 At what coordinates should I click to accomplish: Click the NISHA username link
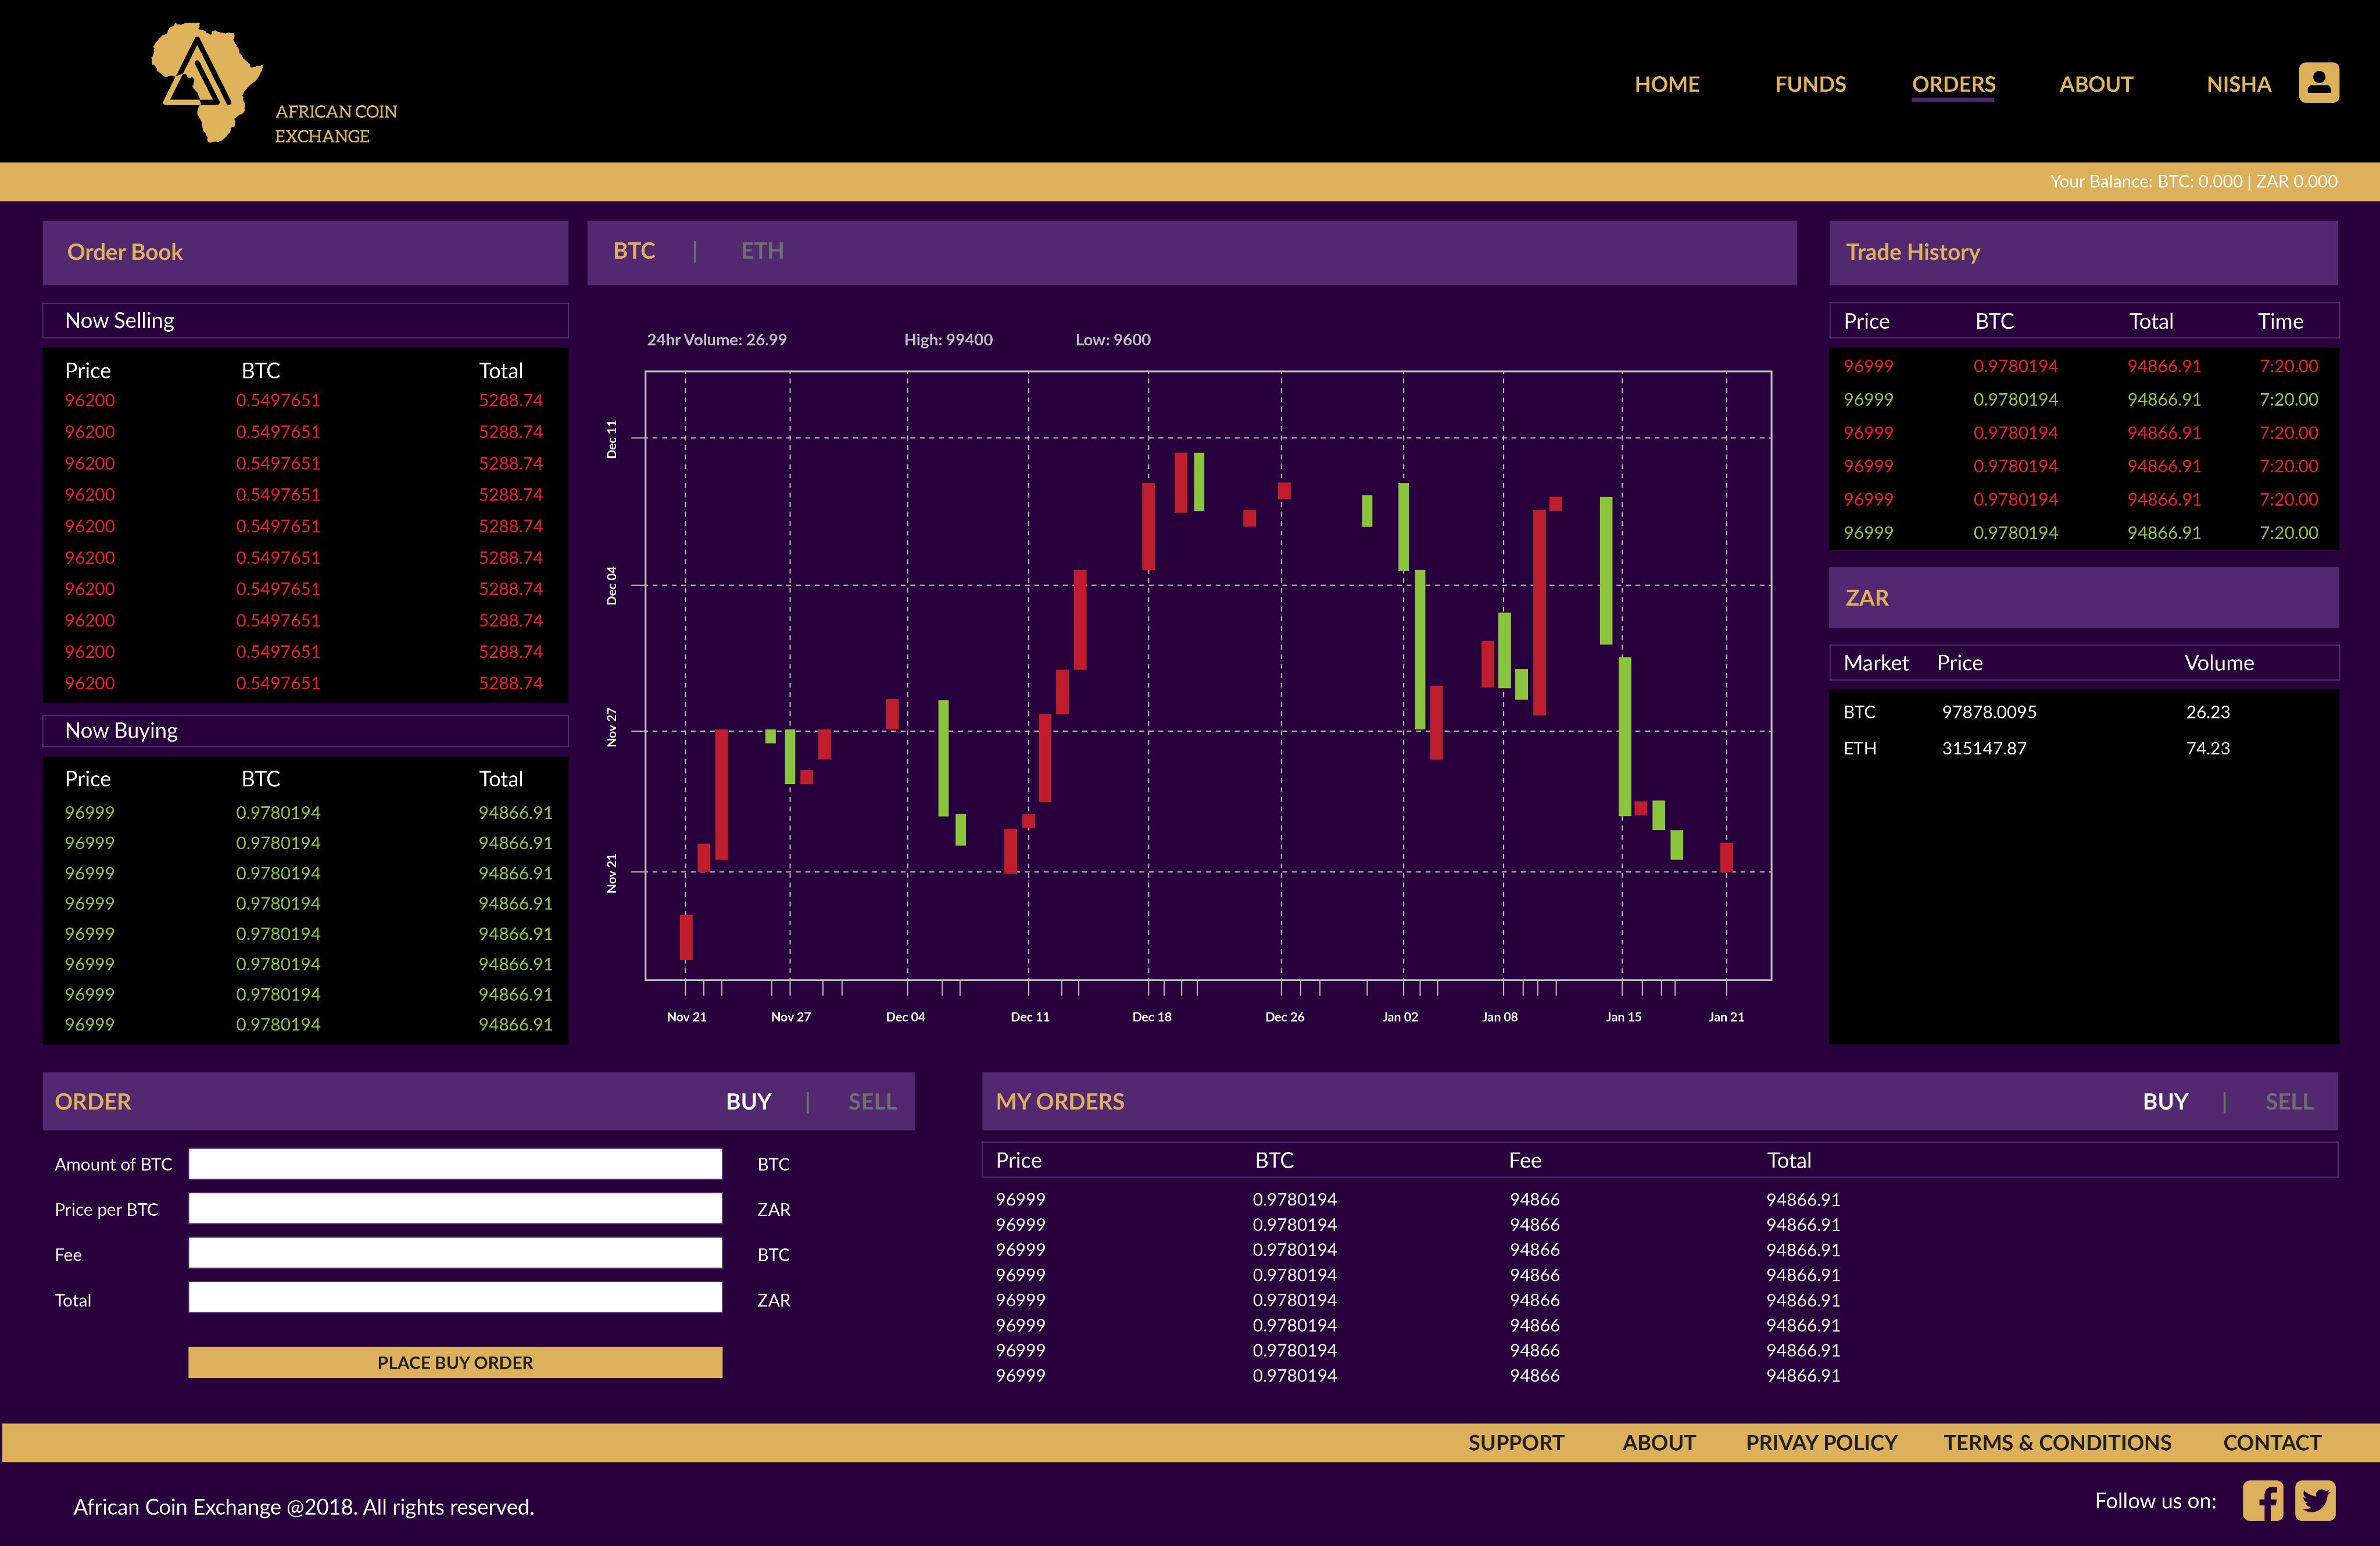[x=2238, y=84]
